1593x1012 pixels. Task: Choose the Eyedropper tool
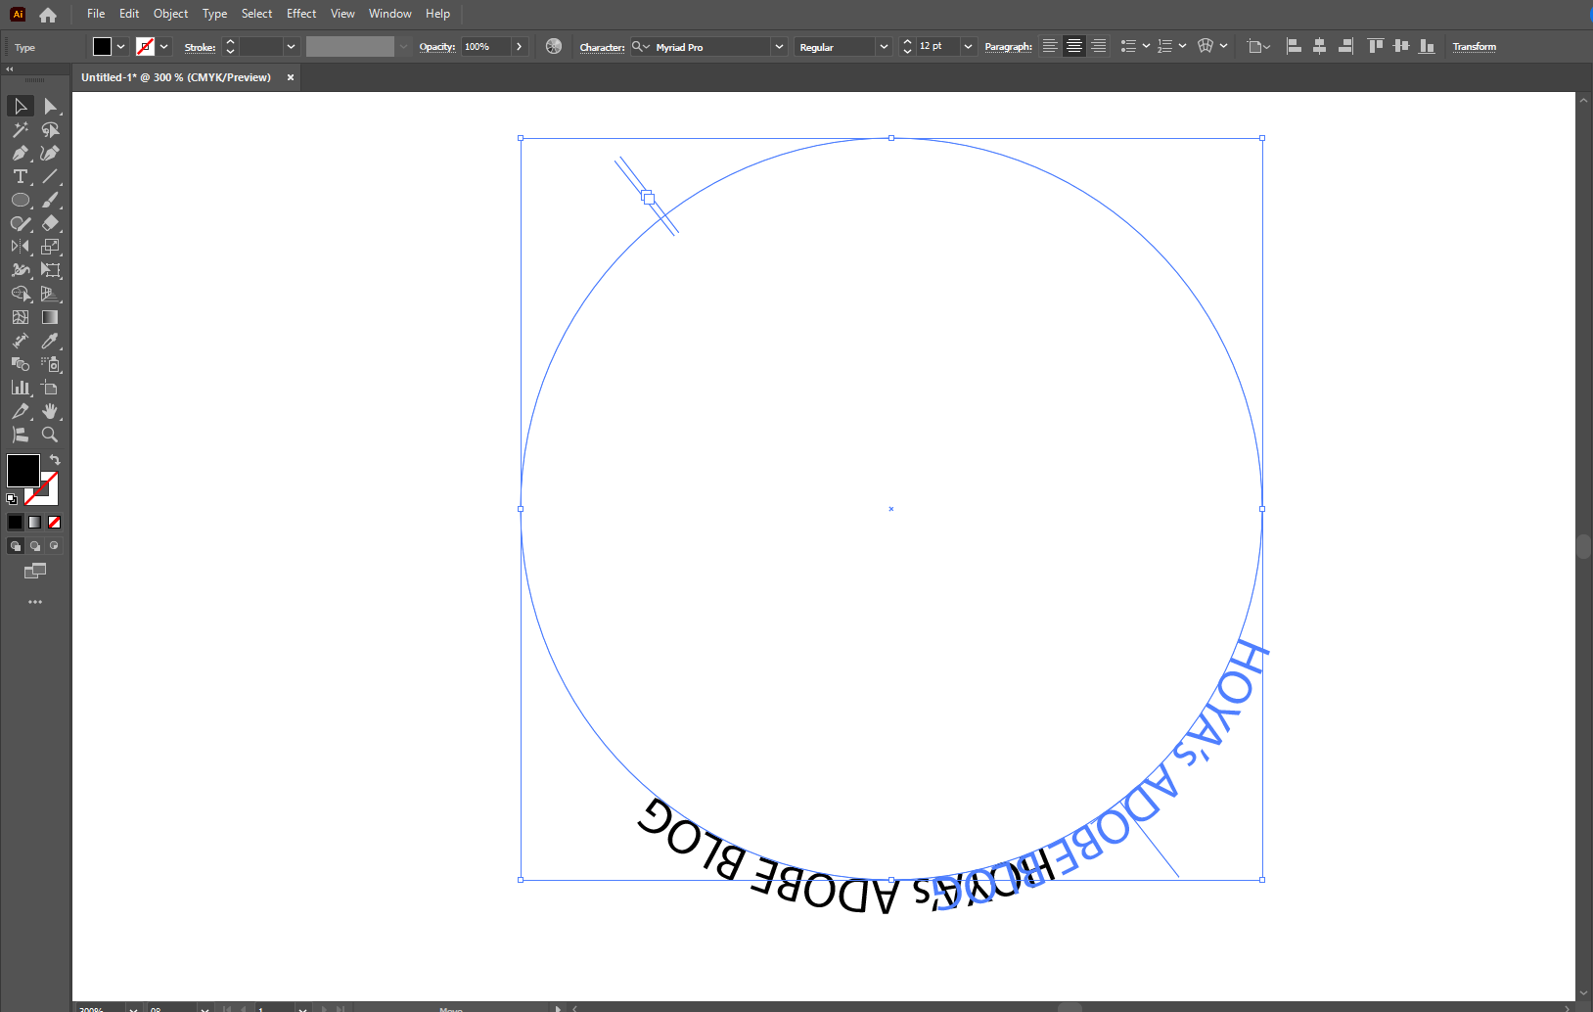[50, 341]
